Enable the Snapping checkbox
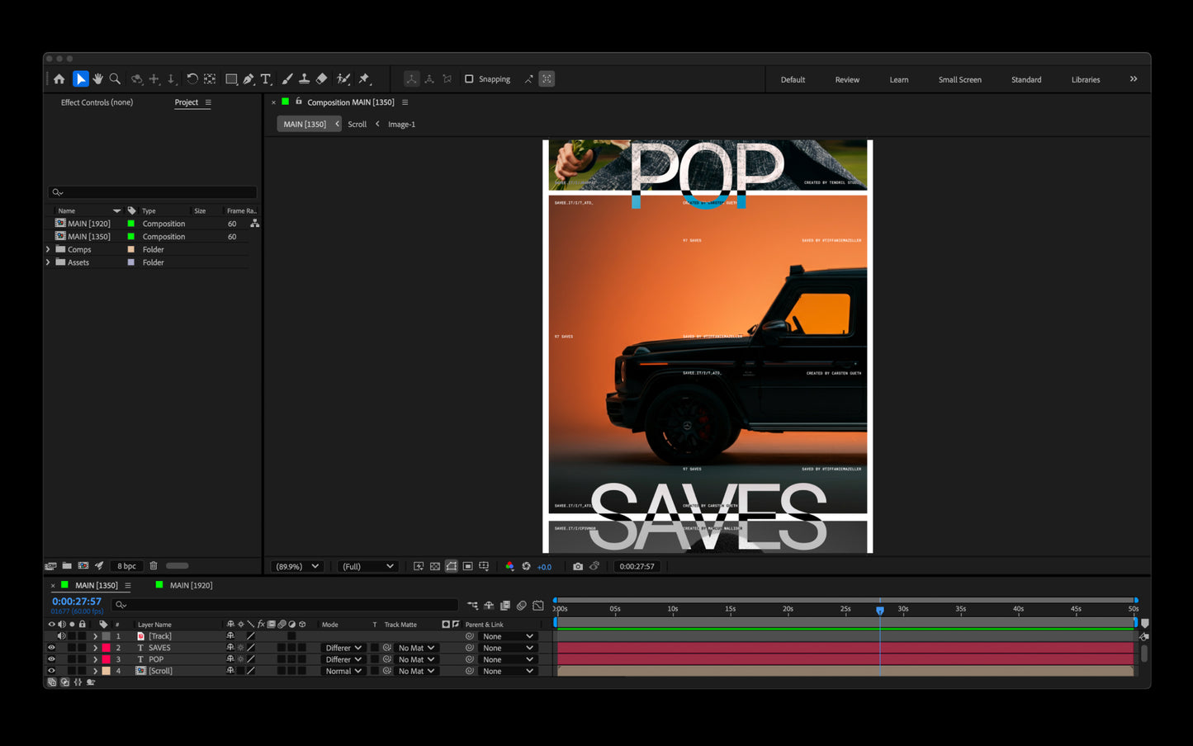 click(x=469, y=79)
